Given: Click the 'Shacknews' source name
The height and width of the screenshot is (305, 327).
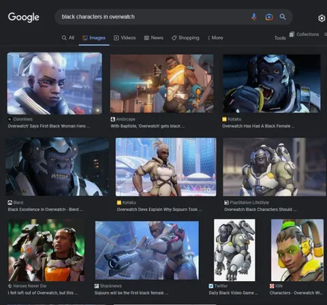Looking at the screenshot, I should pos(111,286).
